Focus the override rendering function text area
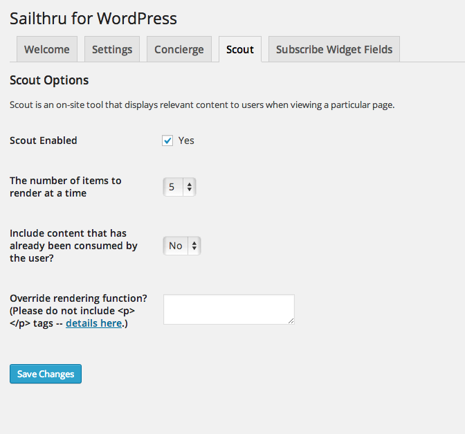The image size is (465, 434). click(x=228, y=309)
